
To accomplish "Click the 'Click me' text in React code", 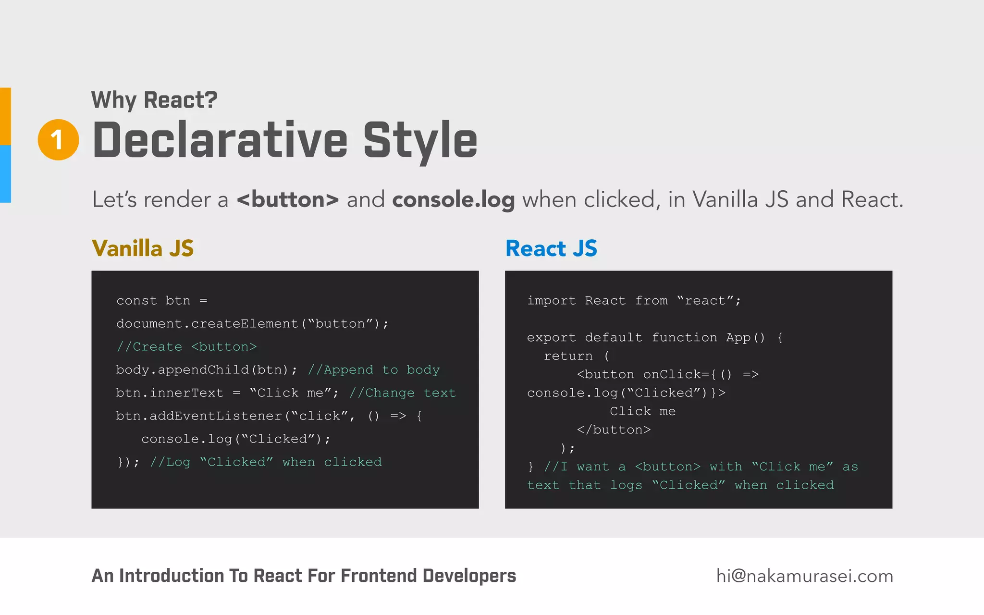I will [x=642, y=412].
